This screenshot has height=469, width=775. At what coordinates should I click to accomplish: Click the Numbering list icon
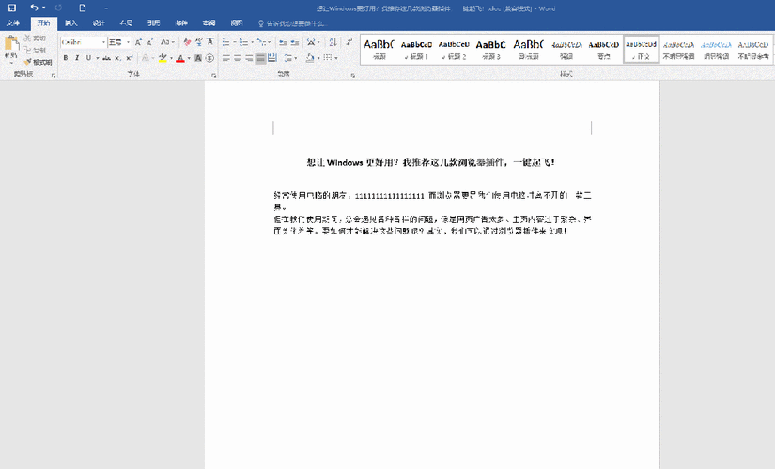click(x=243, y=42)
